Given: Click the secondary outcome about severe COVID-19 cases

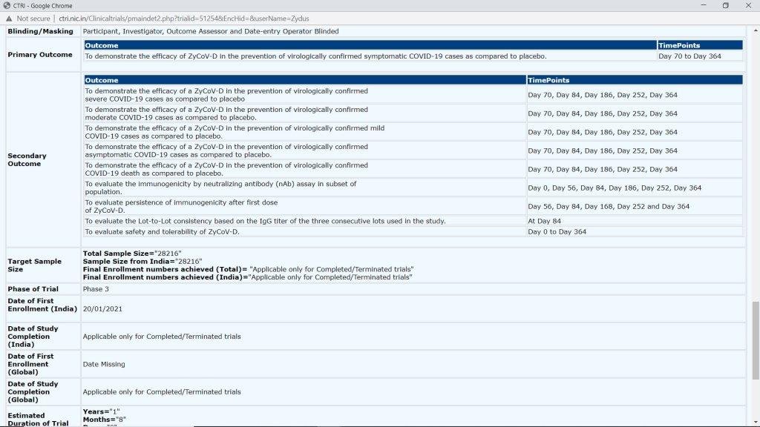Looking at the screenshot, I should (226, 95).
